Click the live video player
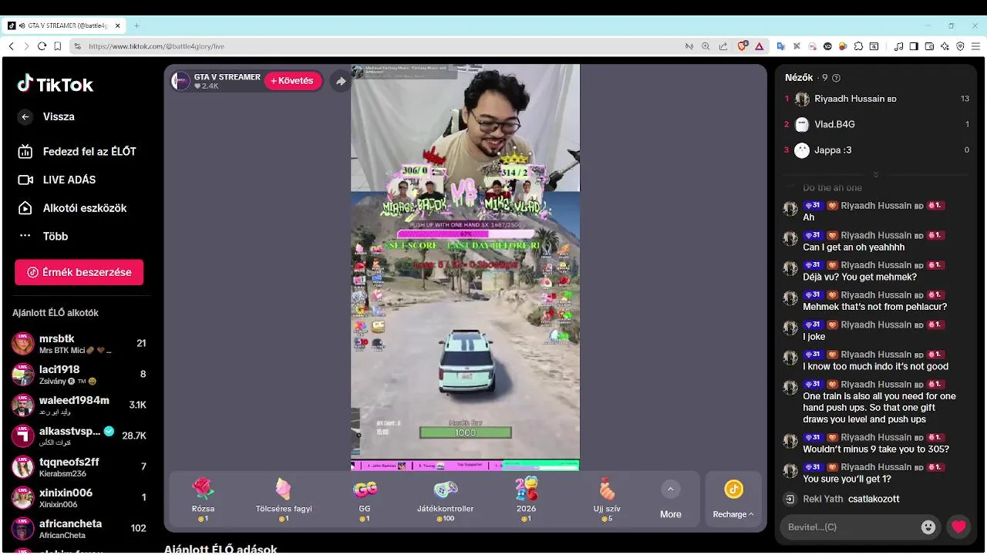 (x=465, y=267)
